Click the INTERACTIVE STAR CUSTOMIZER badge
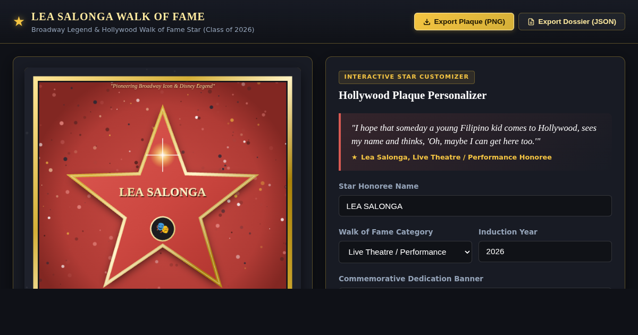The width and height of the screenshot is (638, 335). click(x=407, y=77)
